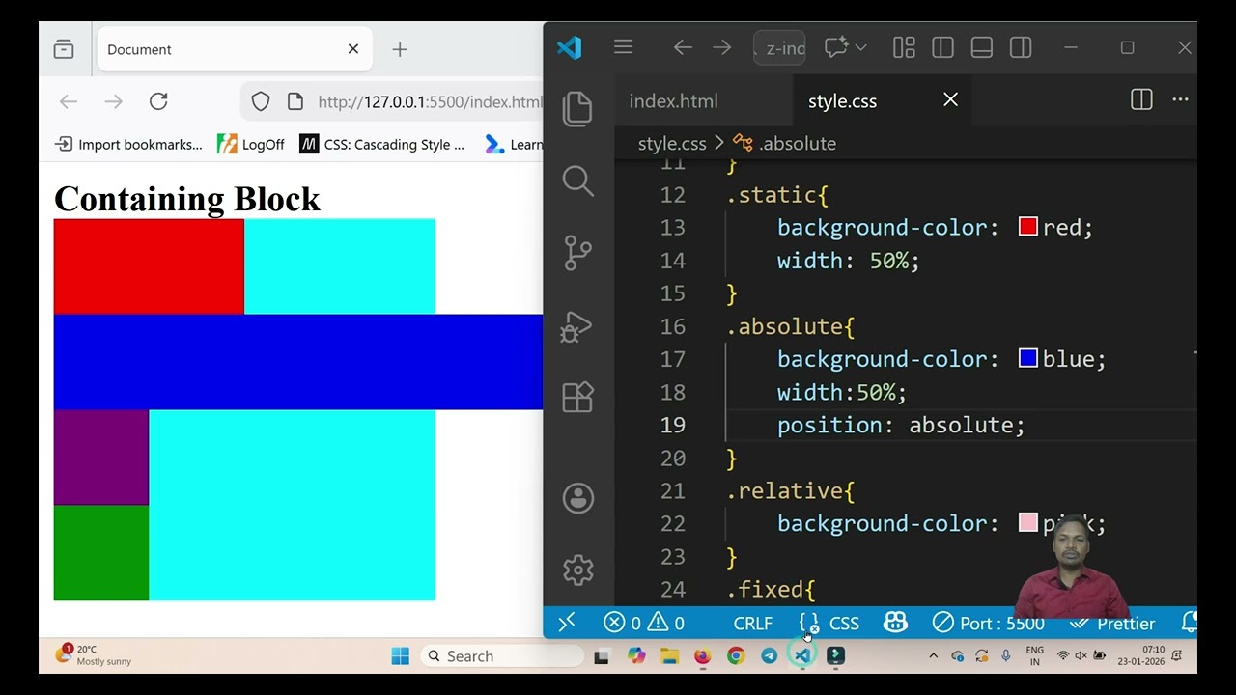This screenshot has height=695, width=1236.
Task: Open the VS Code hamburger menu
Action: click(623, 47)
